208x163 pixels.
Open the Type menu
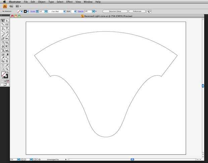click(x=51, y=2)
